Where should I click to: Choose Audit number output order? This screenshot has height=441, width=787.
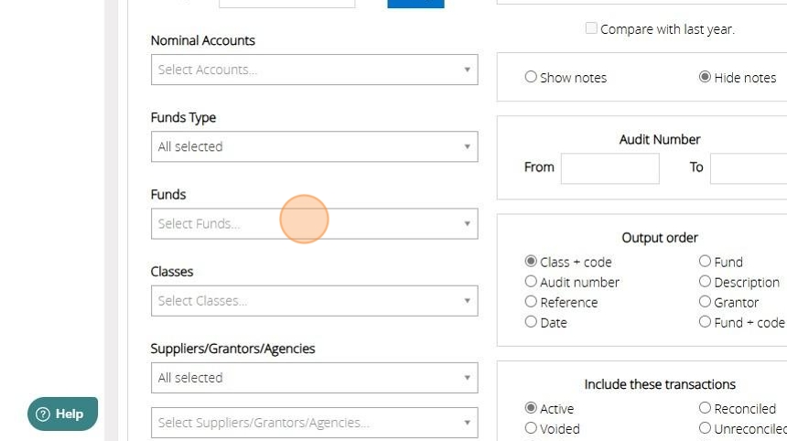coord(531,282)
